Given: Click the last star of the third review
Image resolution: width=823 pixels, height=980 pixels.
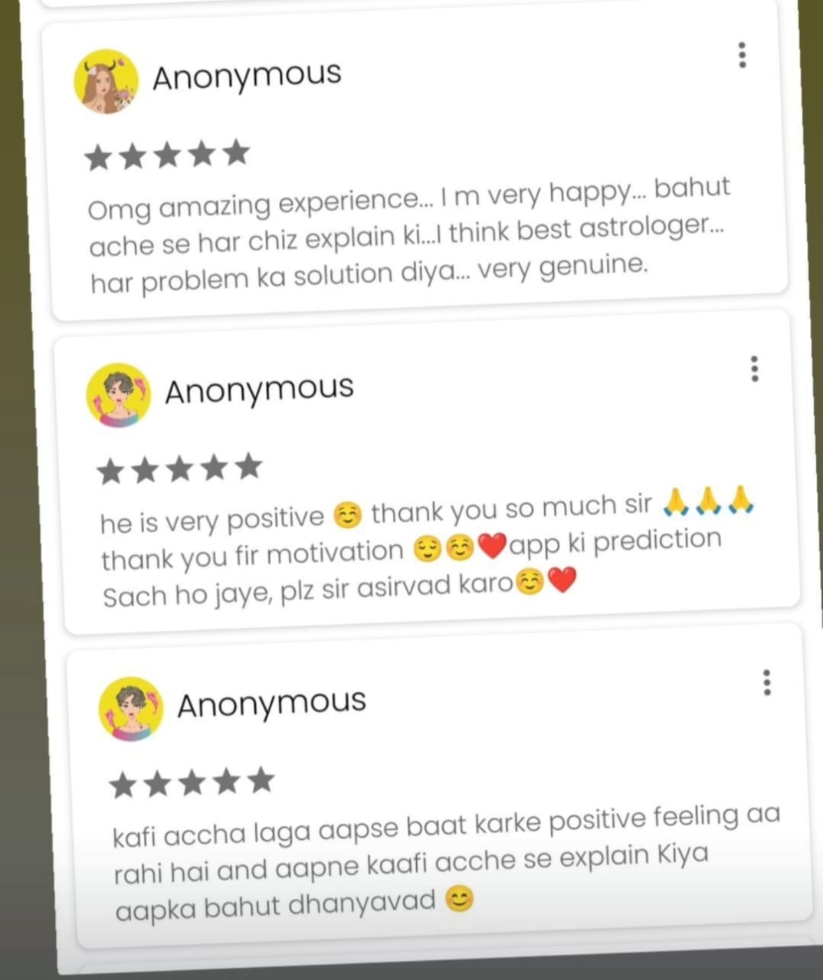Looking at the screenshot, I should coord(261,779).
